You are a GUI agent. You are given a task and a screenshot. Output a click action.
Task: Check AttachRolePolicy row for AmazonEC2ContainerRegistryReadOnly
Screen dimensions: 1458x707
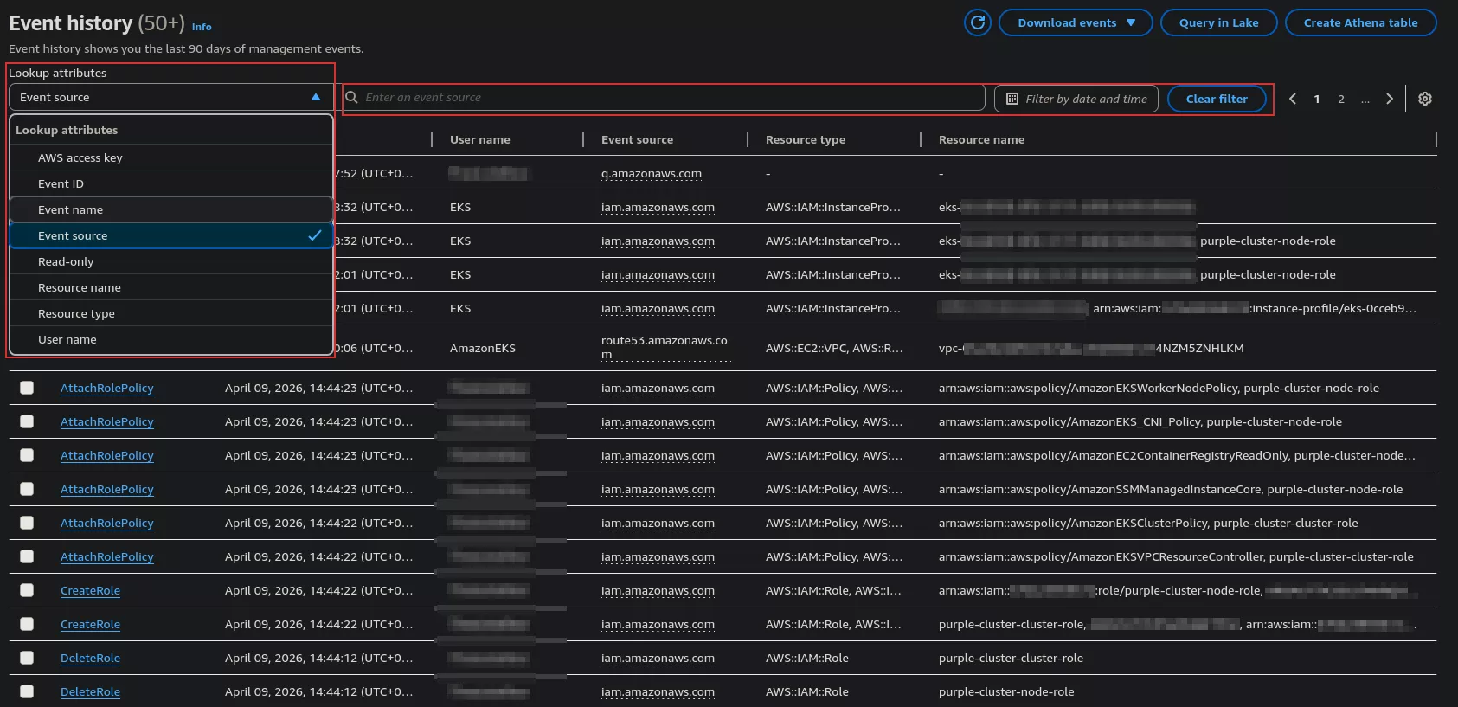[x=27, y=455]
